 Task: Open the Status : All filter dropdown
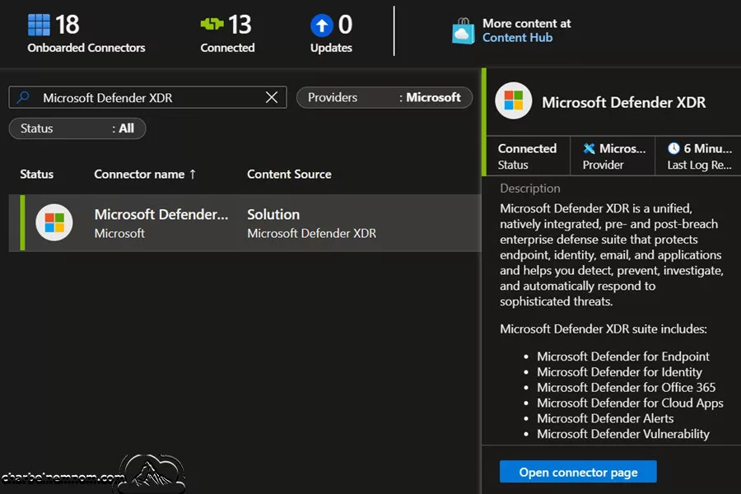[x=77, y=128]
